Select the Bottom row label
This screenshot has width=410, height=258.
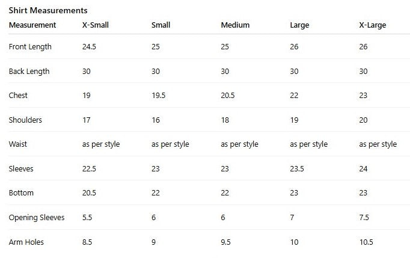pyautogui.click(x=21, y=193)
